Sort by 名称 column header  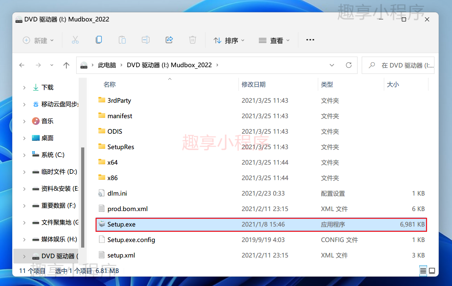pos(110,84)
